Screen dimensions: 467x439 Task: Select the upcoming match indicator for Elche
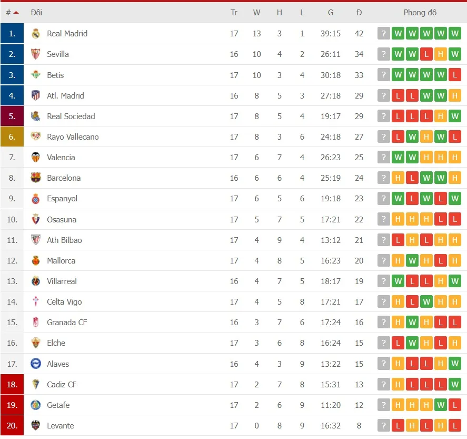coord(384,343)
